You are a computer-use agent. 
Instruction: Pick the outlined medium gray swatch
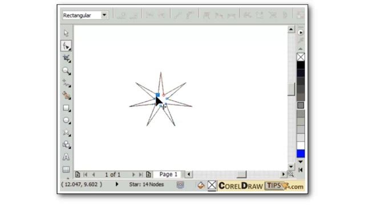(x=301, y=105)
